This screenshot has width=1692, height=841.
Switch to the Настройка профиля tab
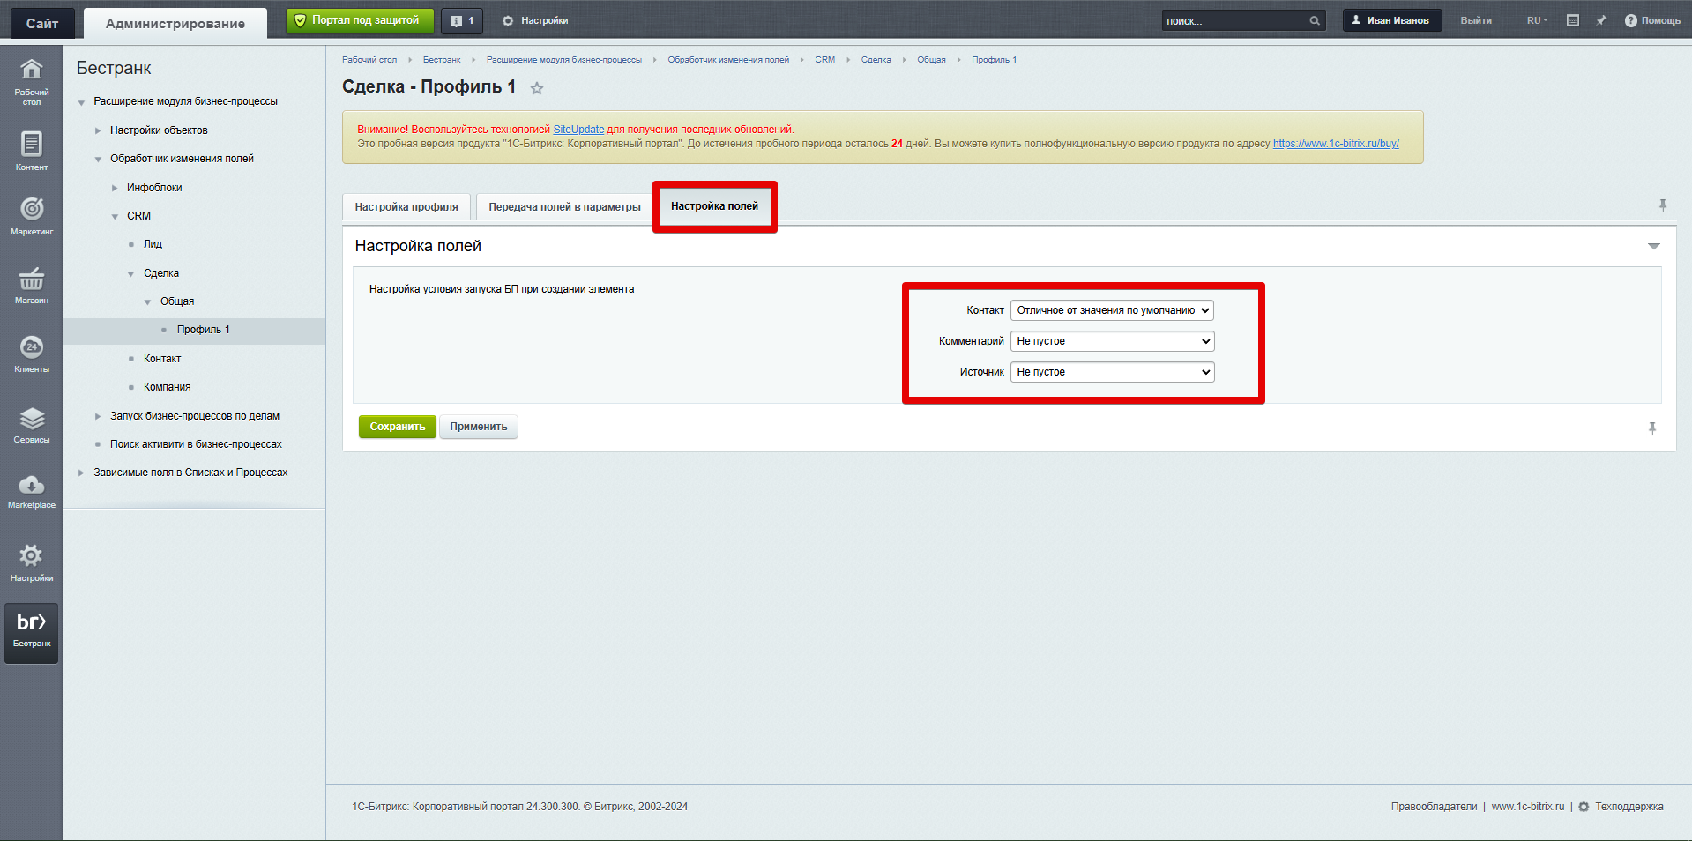406,207
